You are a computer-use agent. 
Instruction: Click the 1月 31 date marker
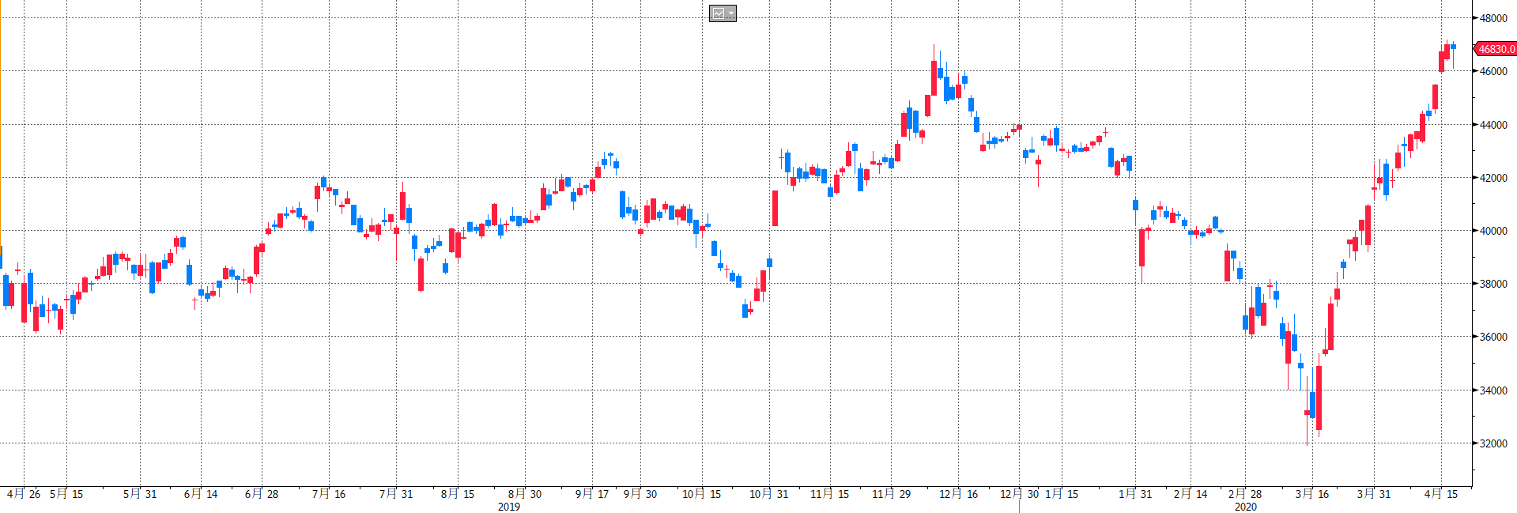point(1135,494)
